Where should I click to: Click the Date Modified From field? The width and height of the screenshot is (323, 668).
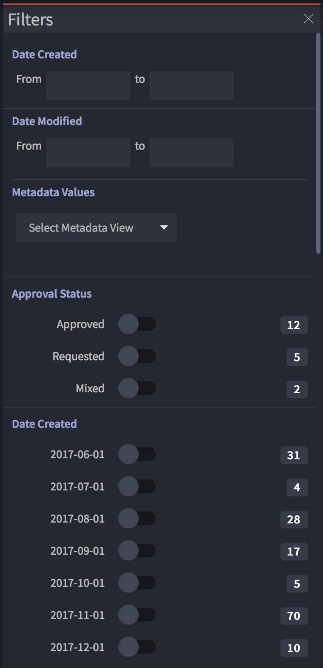88,152
